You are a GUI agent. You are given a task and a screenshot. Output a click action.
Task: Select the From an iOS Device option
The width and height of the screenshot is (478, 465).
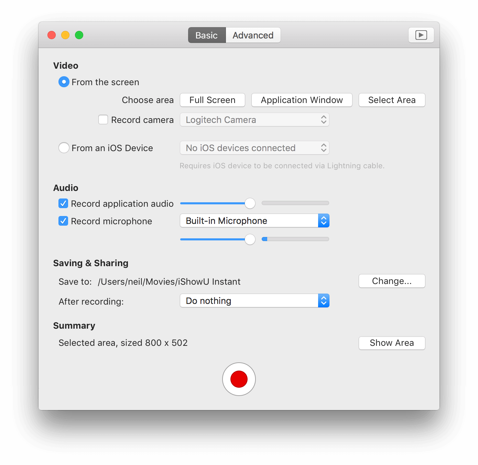tap(64, 148)
